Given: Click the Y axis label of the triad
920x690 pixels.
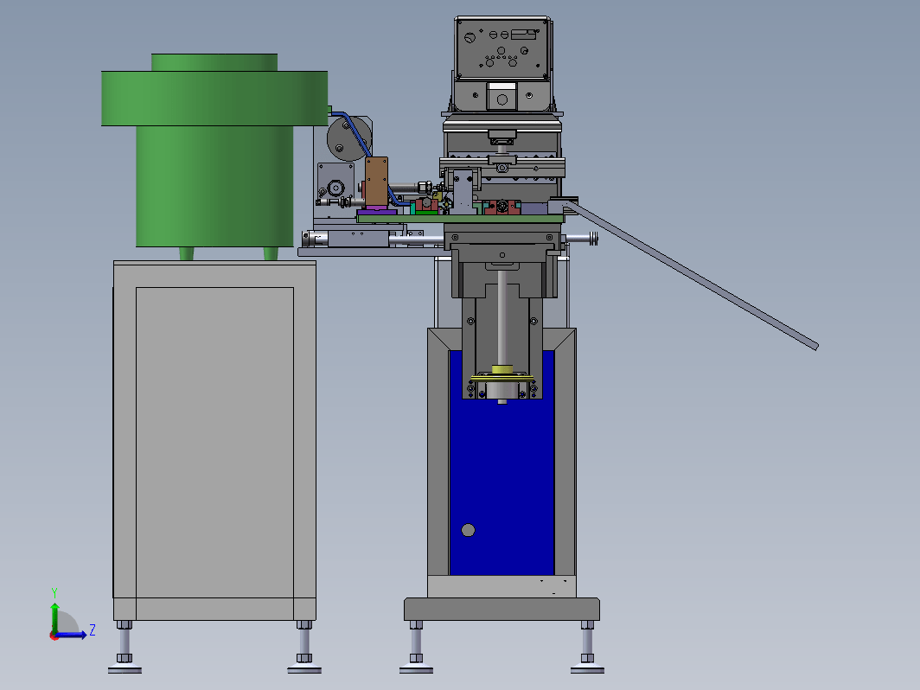Looking at the screenshot, I should [54, 592].
